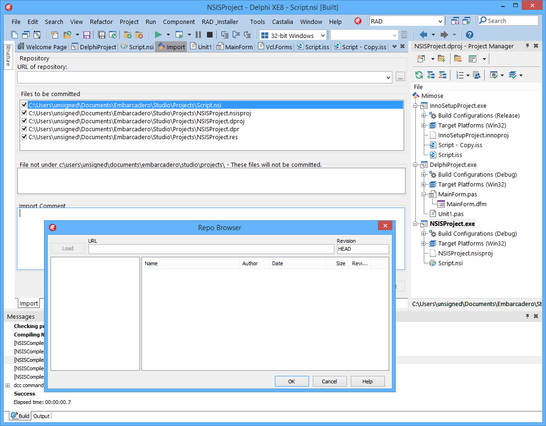546x426 pixels.
Task: Open the blue Help question mark icon
Action: tap(469, 35)
